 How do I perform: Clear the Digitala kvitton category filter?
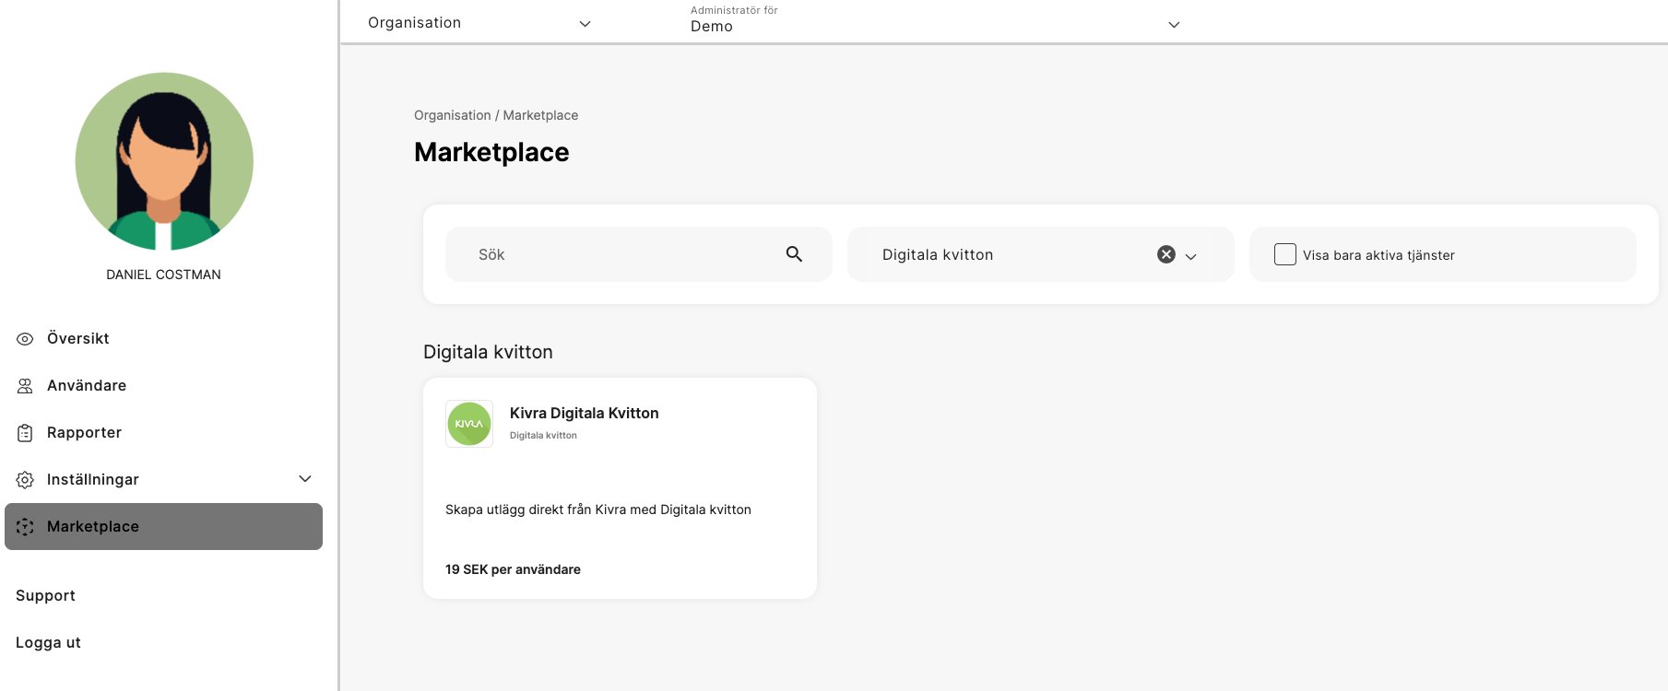pyautogui.click(x=1166, y=254)
